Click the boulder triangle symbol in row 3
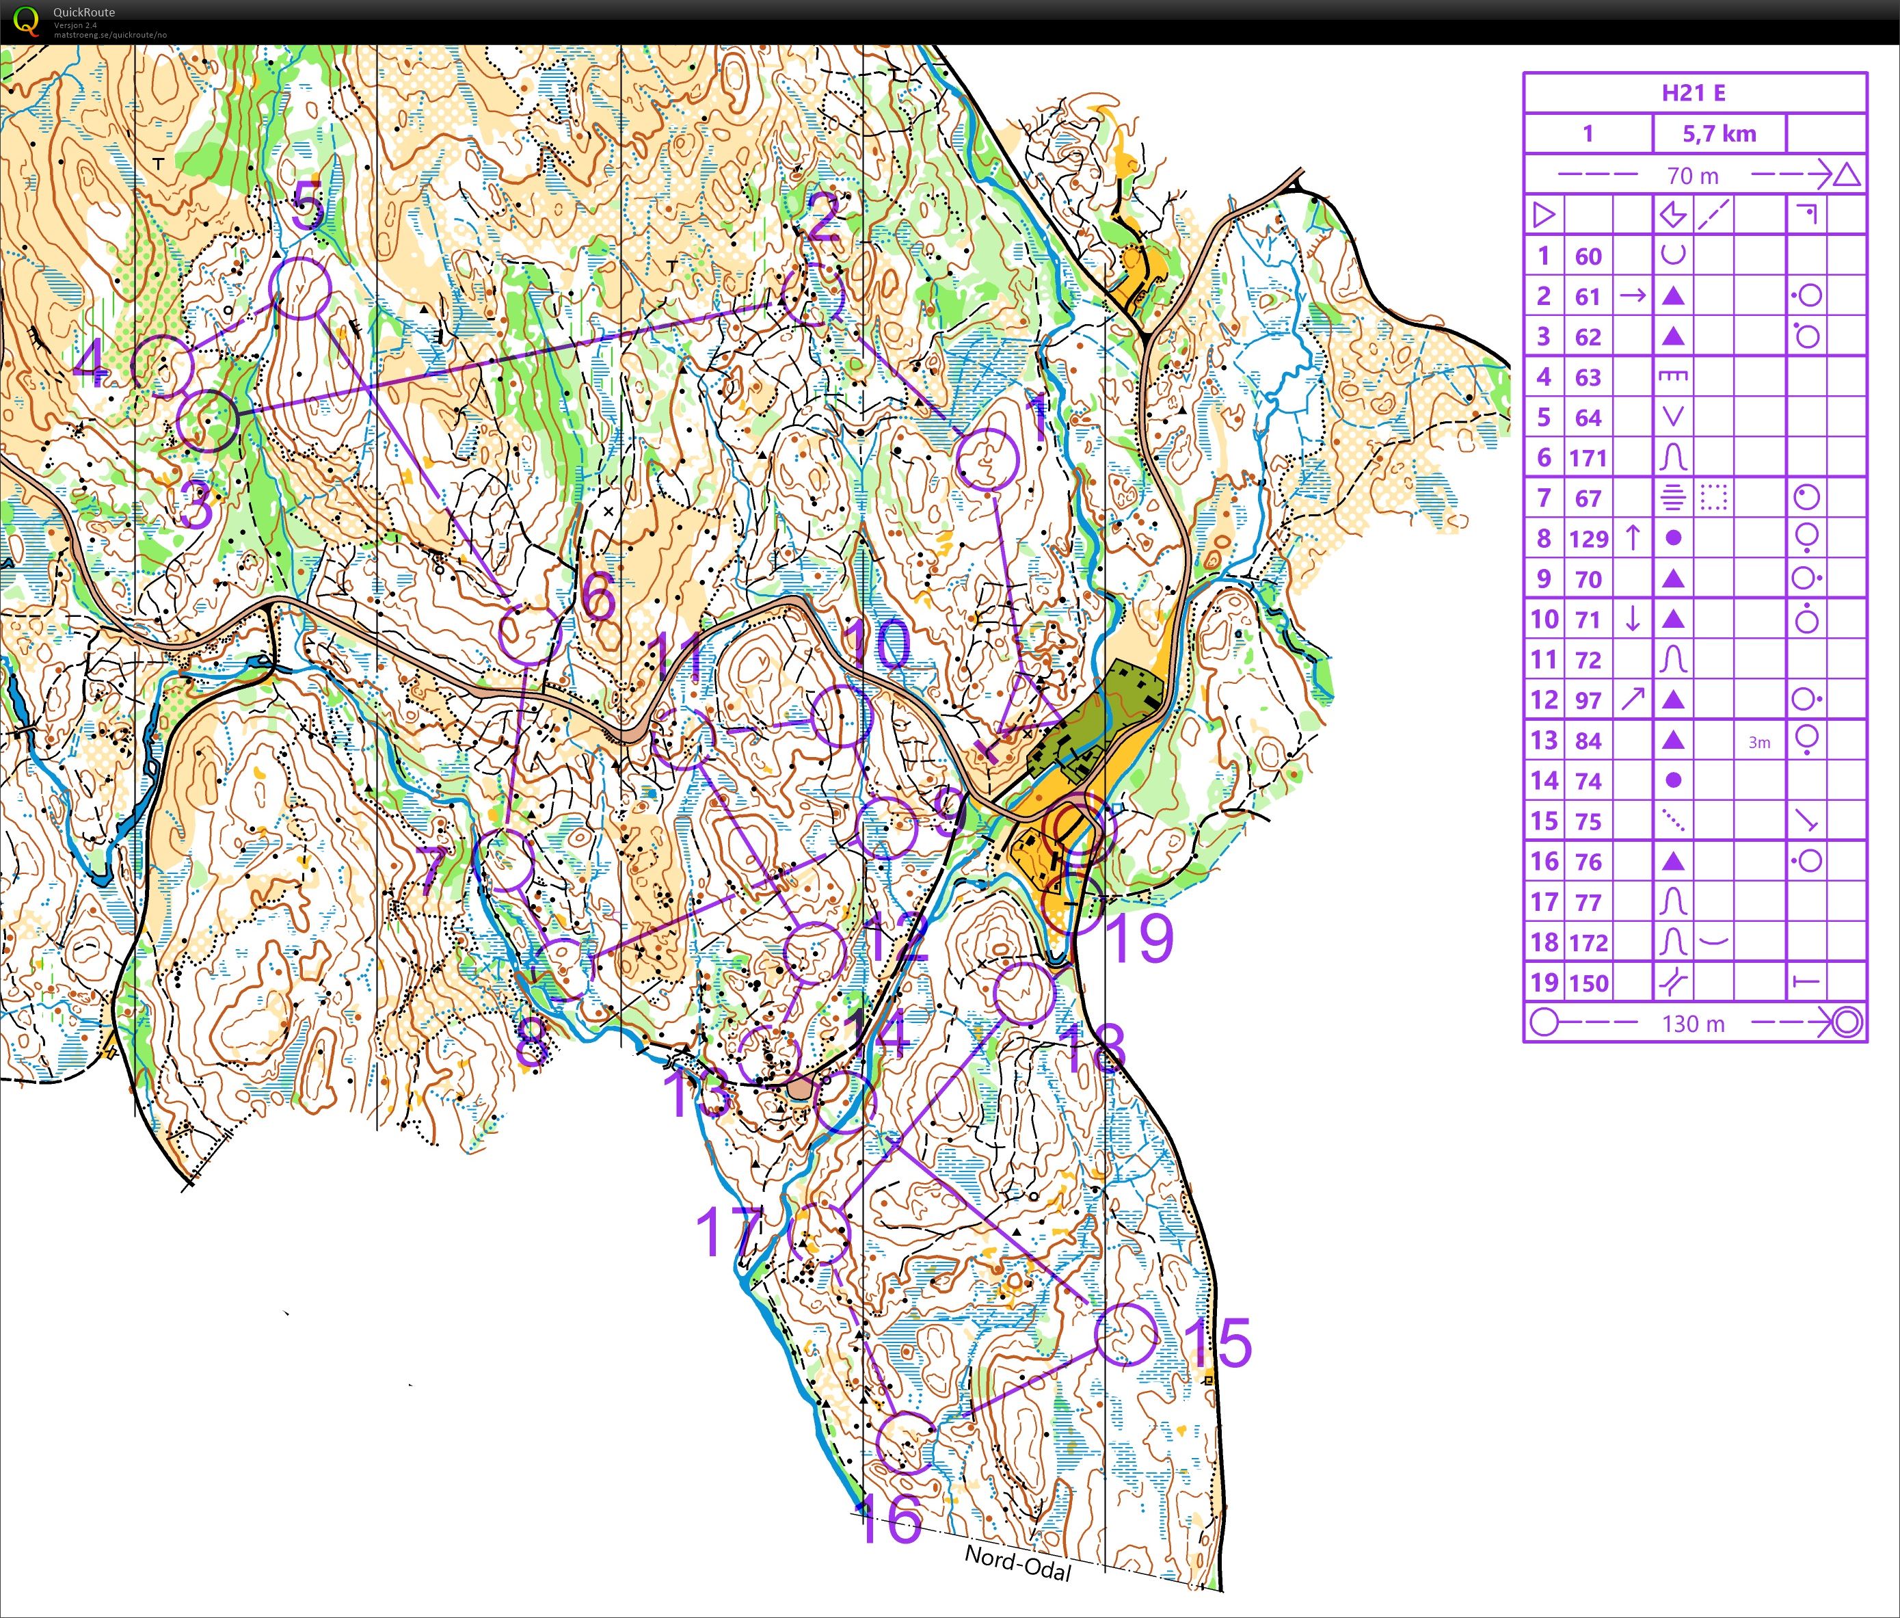The height and width of the screenshot is (1618, 1900). tap(1672, 336)
